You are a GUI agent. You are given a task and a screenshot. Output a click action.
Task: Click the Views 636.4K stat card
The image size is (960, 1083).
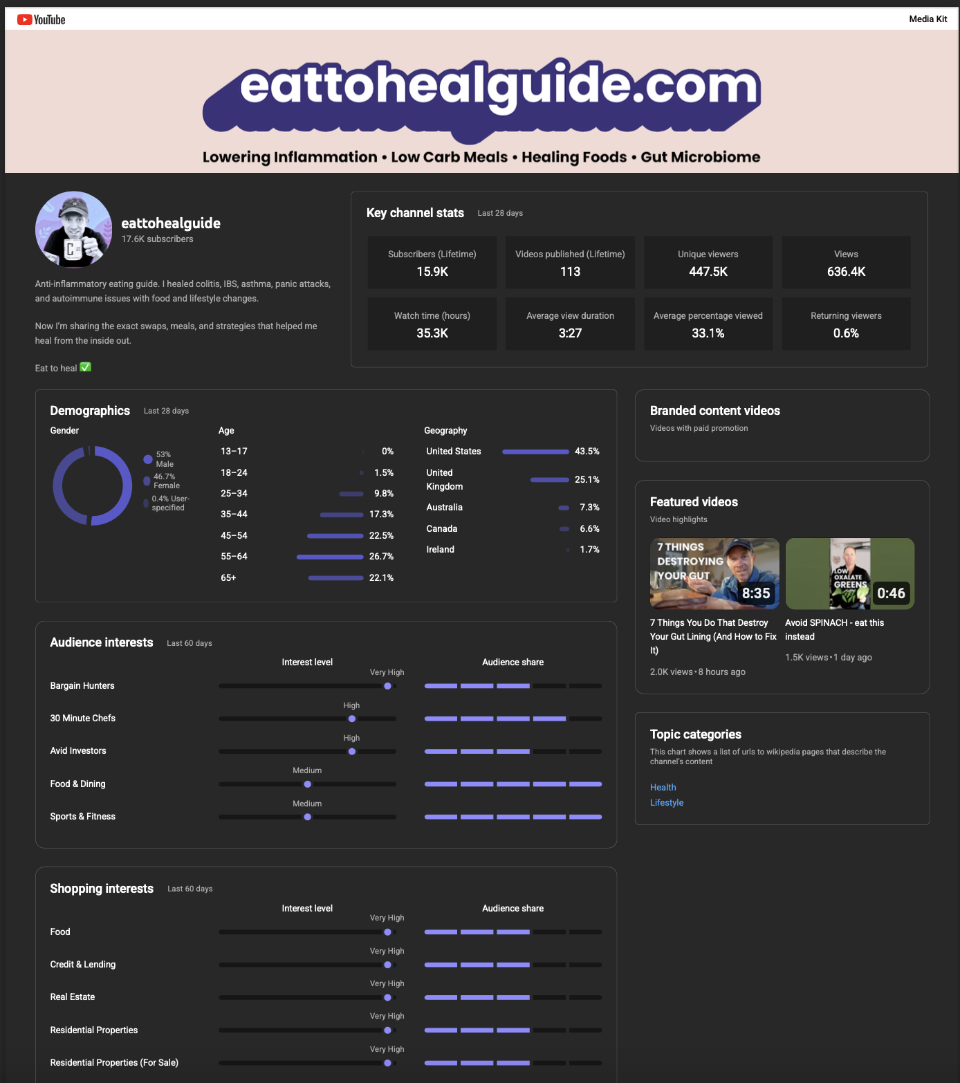tap(846, 262)
